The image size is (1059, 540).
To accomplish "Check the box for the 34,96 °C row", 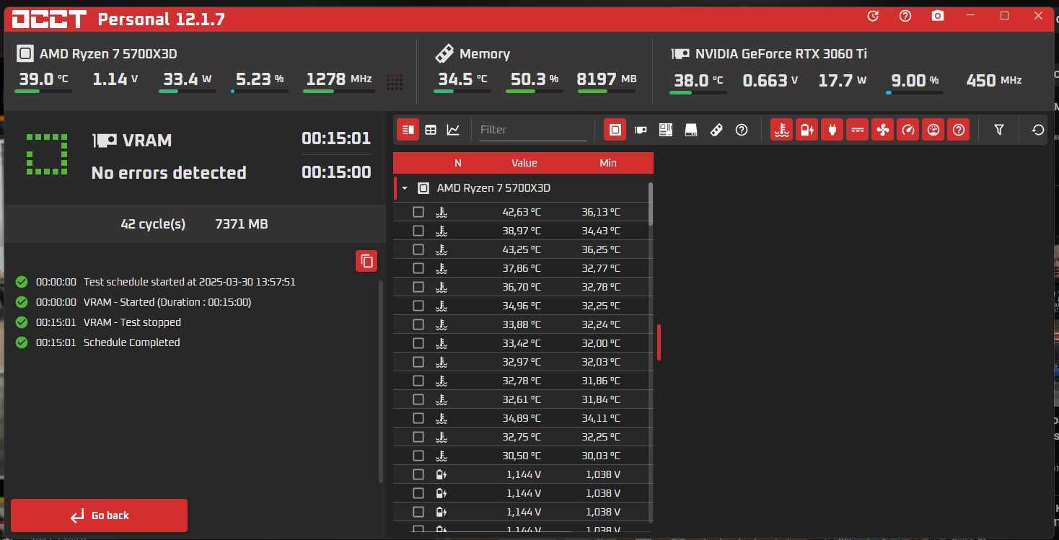I will tap(418, 306).
